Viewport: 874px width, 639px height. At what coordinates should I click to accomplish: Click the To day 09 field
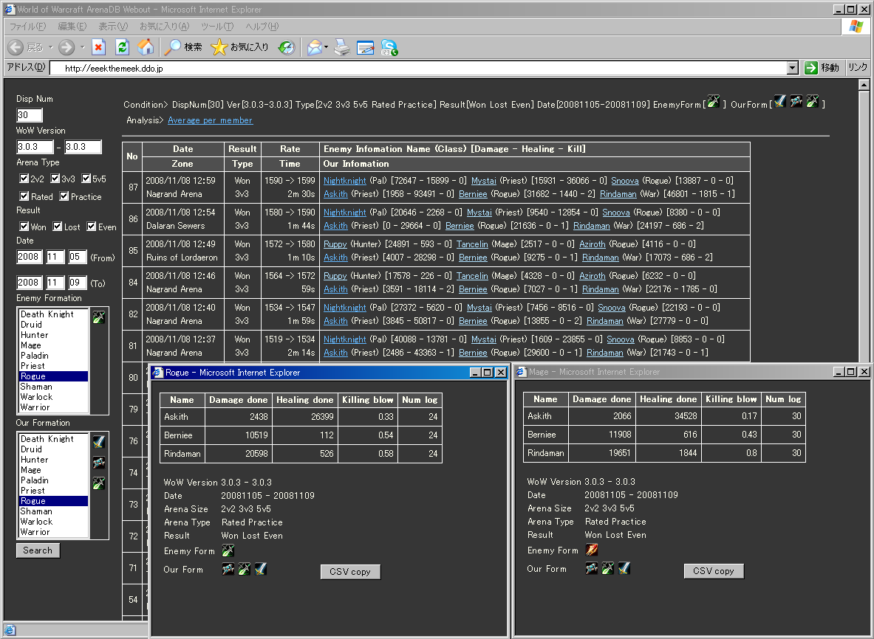coord(78,282)
